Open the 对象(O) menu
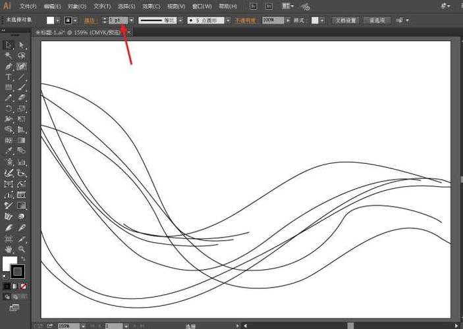Viewport: 463px width, 329px height. 77,6
